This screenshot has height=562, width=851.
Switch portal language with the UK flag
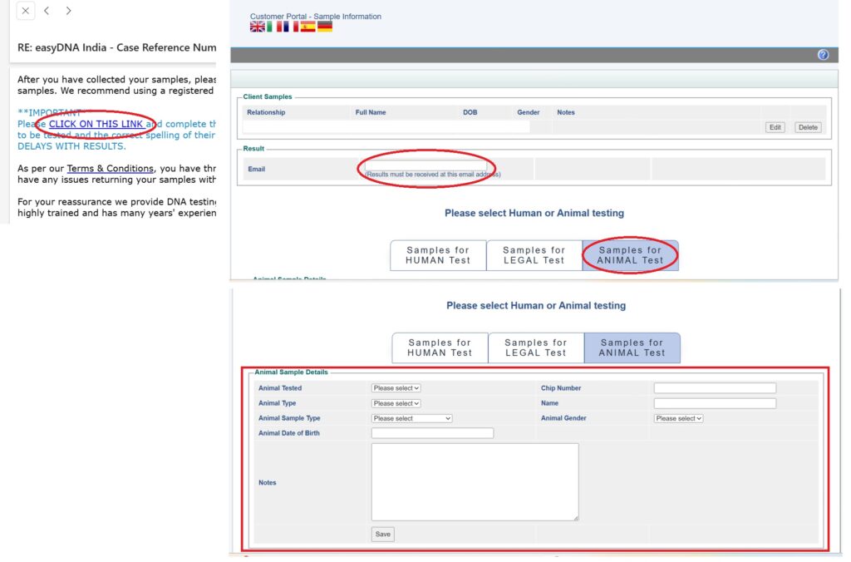pyautogui.click(x=258, y=27)
